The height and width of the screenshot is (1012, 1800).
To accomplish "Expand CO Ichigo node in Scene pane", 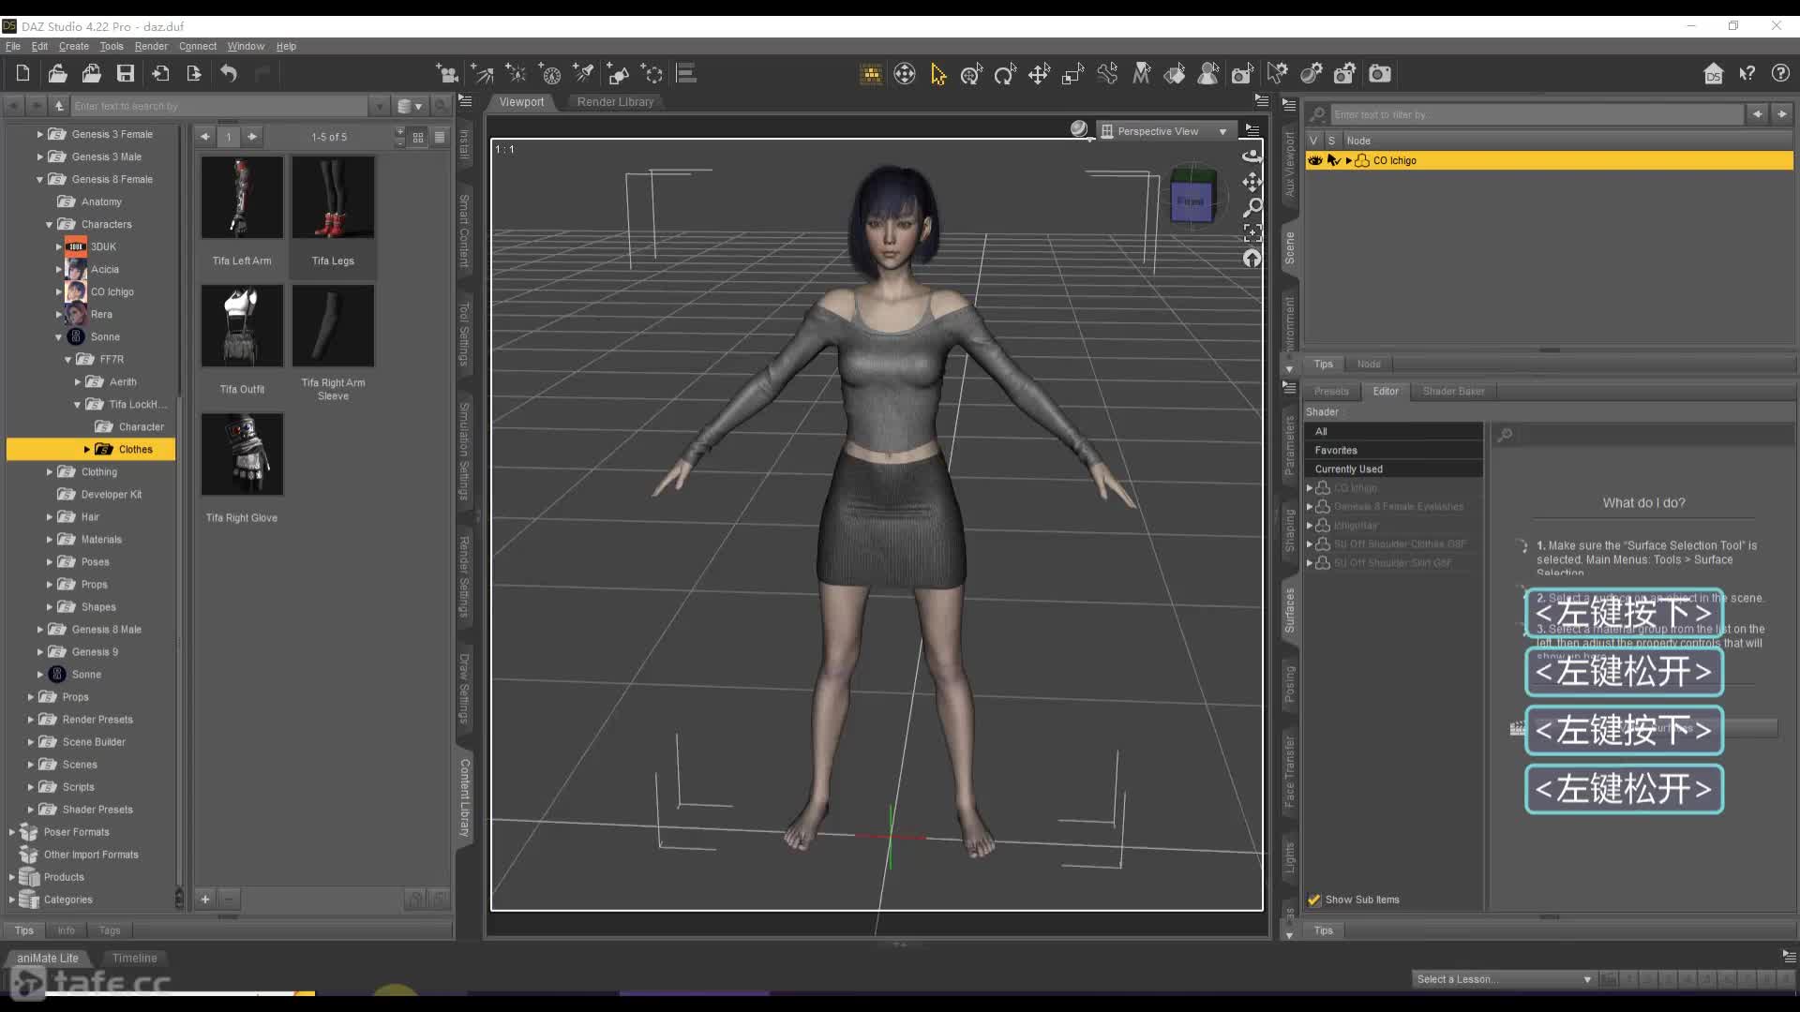I will point(1348,160).
